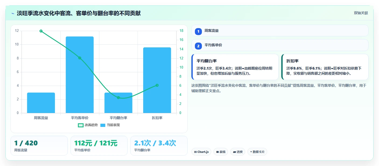Click the Chart.js tag
Viewport: 379px width, 166px height.
tap(201, 152)
